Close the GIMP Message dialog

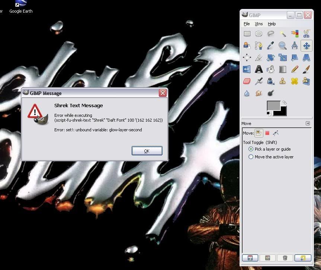click(x=163, y=93)
